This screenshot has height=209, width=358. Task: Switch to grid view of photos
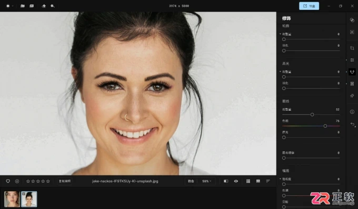click(248, 181)
